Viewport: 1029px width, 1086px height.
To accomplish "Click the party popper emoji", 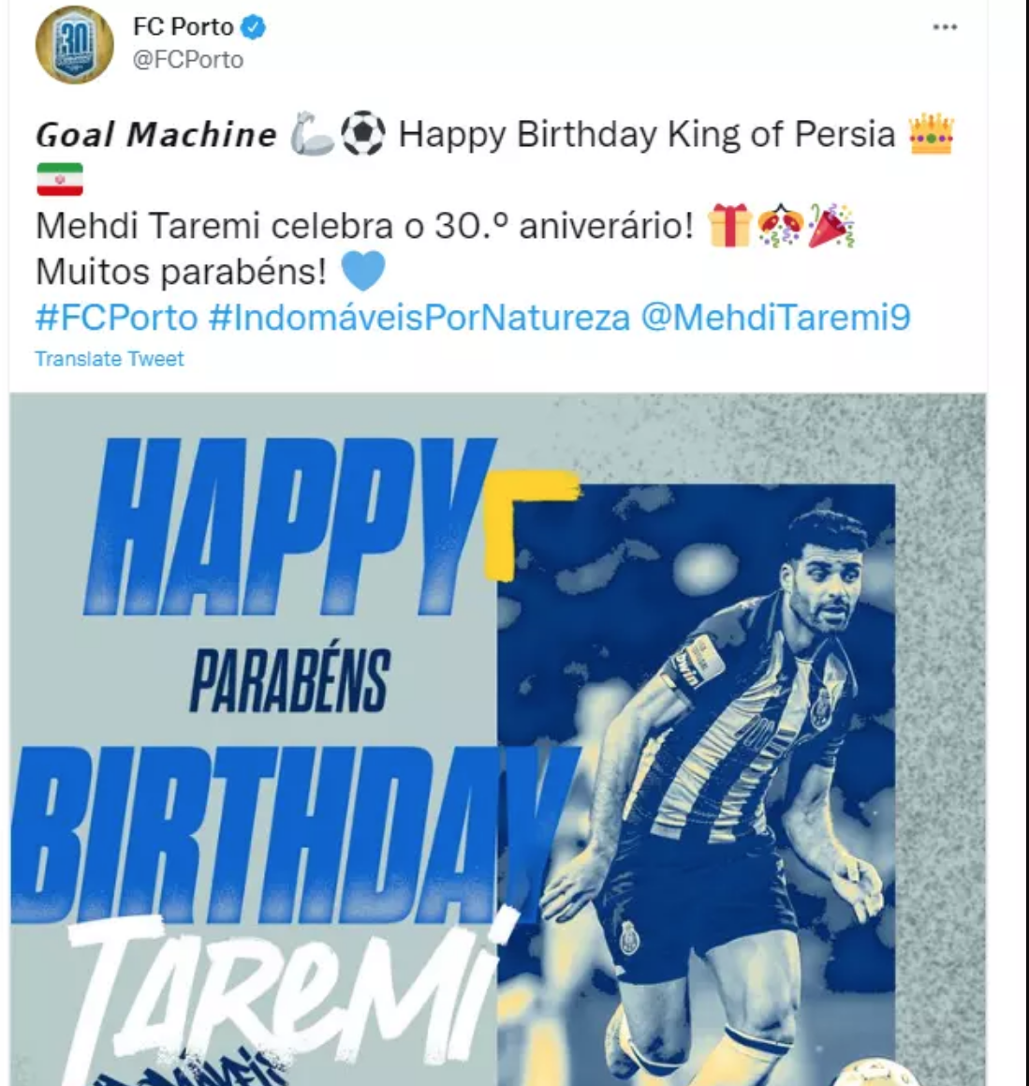I will 831,226.
